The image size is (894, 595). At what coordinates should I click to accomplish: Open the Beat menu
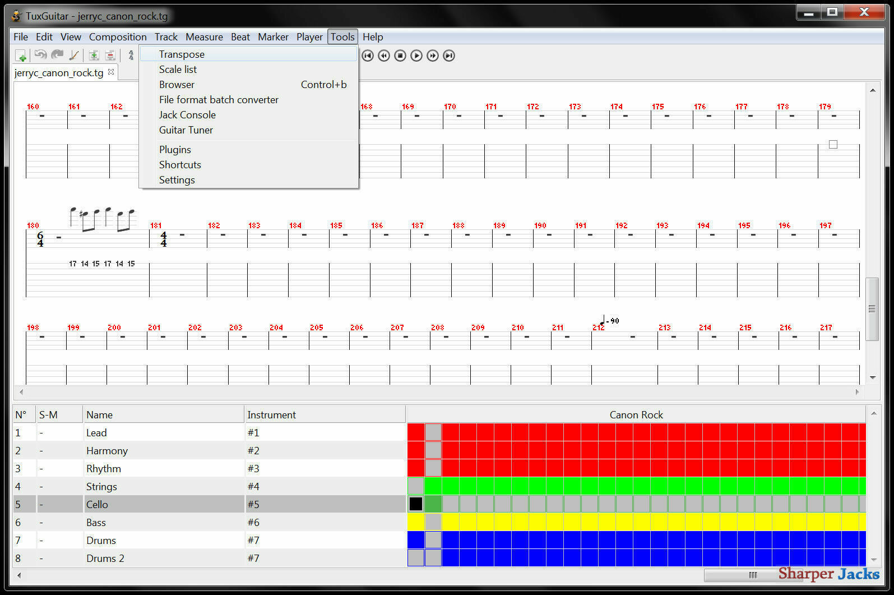[240, 37]
